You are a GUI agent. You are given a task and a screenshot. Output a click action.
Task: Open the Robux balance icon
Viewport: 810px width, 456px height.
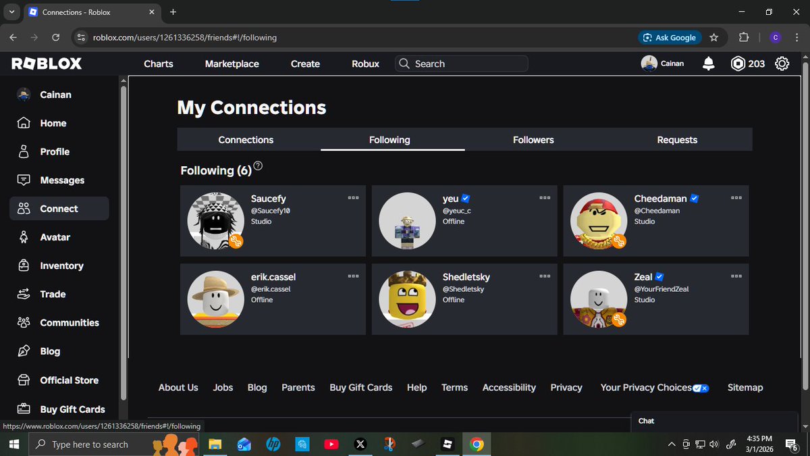coord(738,64)
